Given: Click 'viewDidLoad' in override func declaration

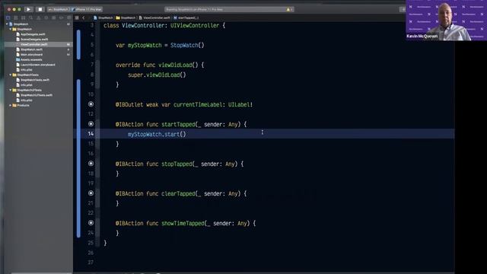Looking at the screenshot, I should pos(175,65).
